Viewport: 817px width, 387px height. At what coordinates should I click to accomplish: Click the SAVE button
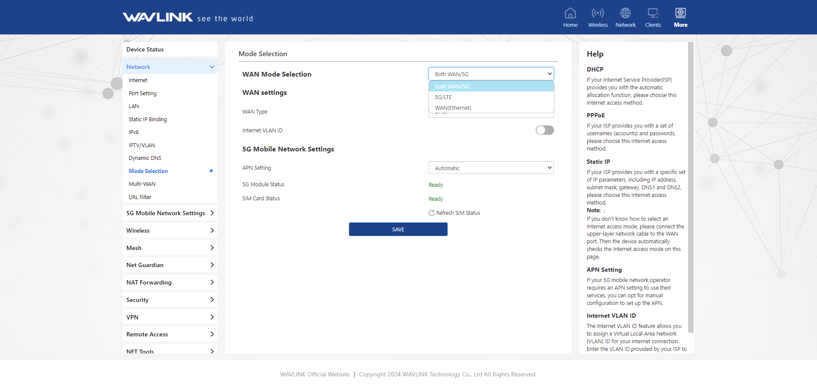tap(398, 230)
